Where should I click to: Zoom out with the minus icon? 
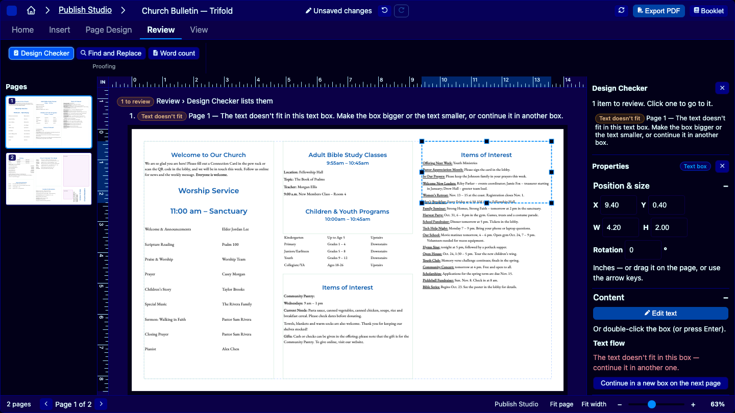pos(620,404)
